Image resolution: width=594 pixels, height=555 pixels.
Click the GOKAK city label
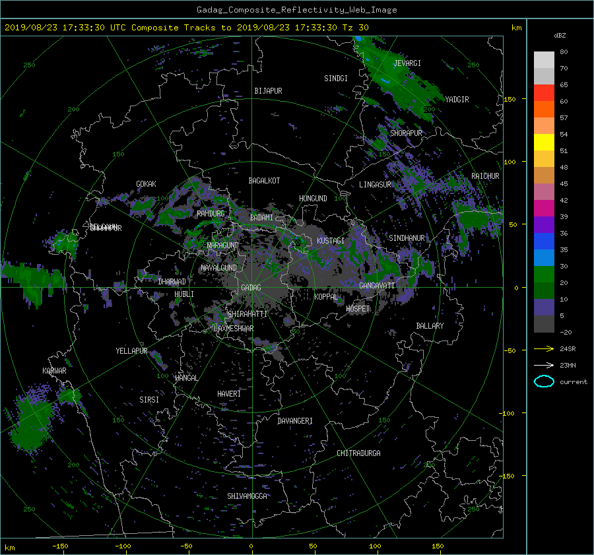pyautogui.click(x=146, y=184)
